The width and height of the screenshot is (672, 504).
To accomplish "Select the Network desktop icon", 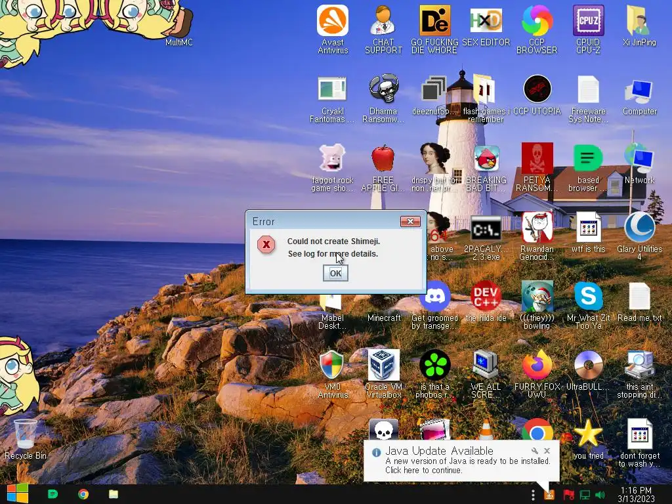I will 639,164.
